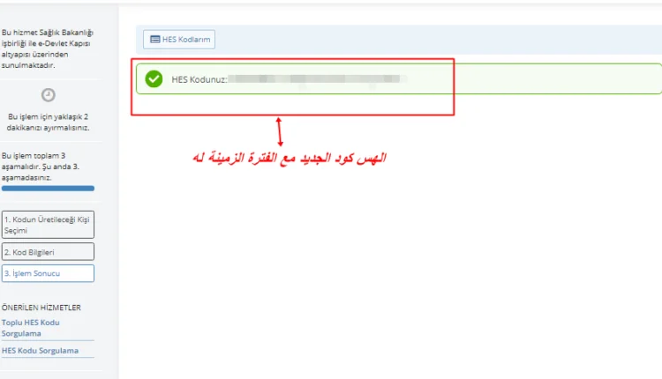Click the 3 aşamalı process status text

[x=41, y=167]
